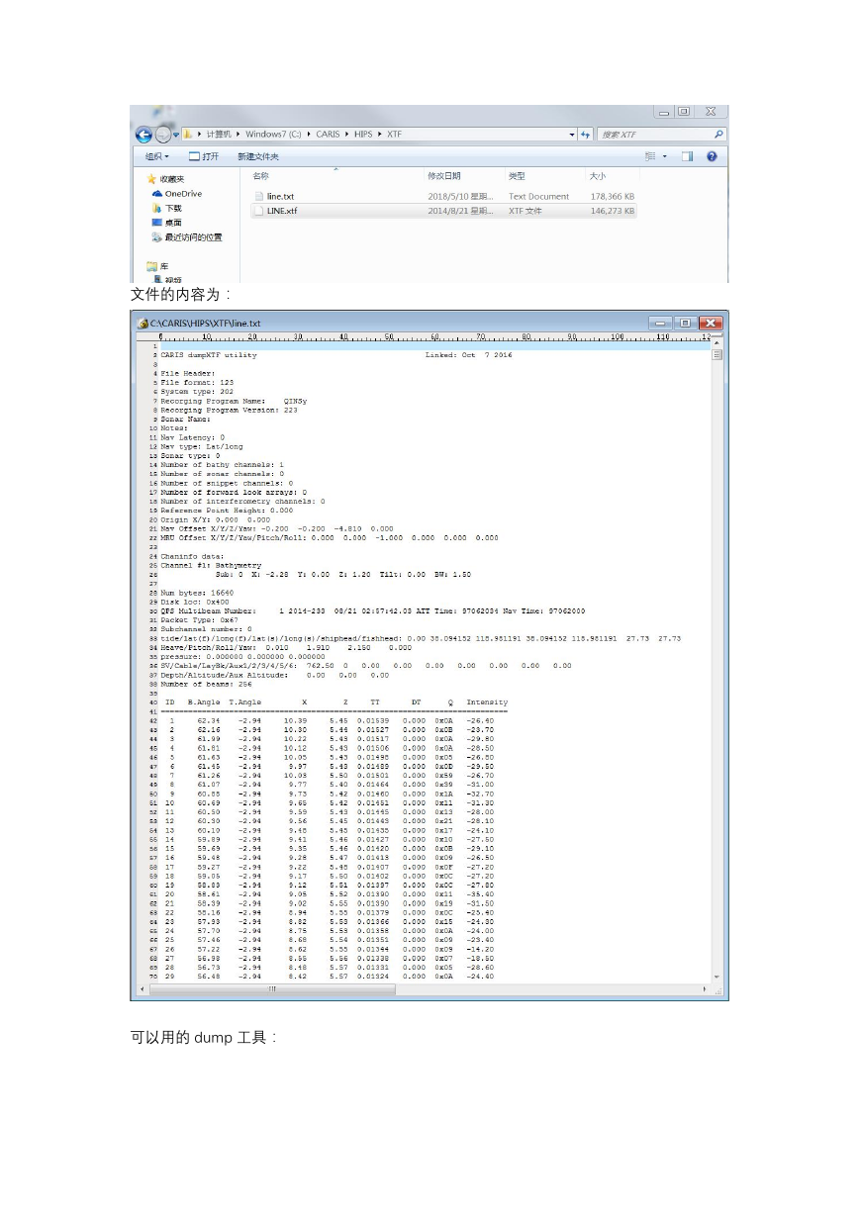The height and width of the screenshot is (1215, 860).
Task: Maximize the Explorer window
Action: coord(684,112)
